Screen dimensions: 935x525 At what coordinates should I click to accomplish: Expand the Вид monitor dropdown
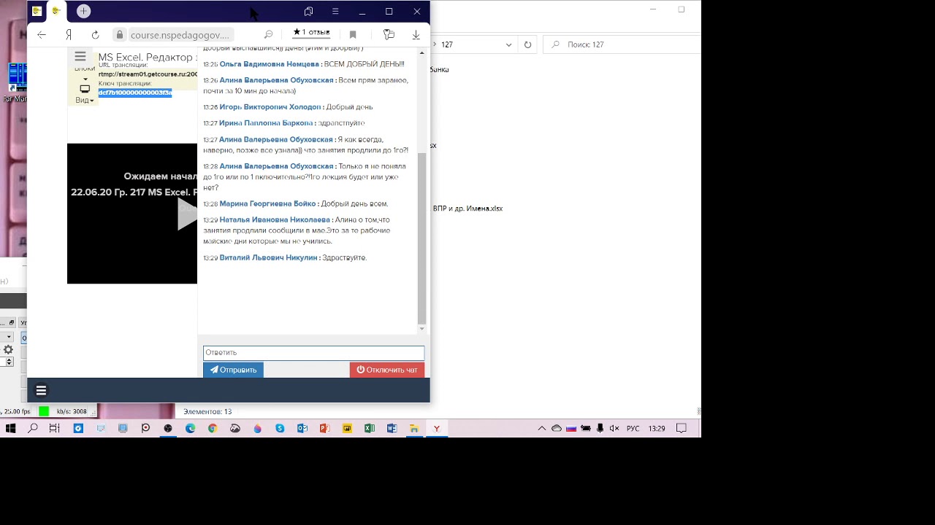85,94
